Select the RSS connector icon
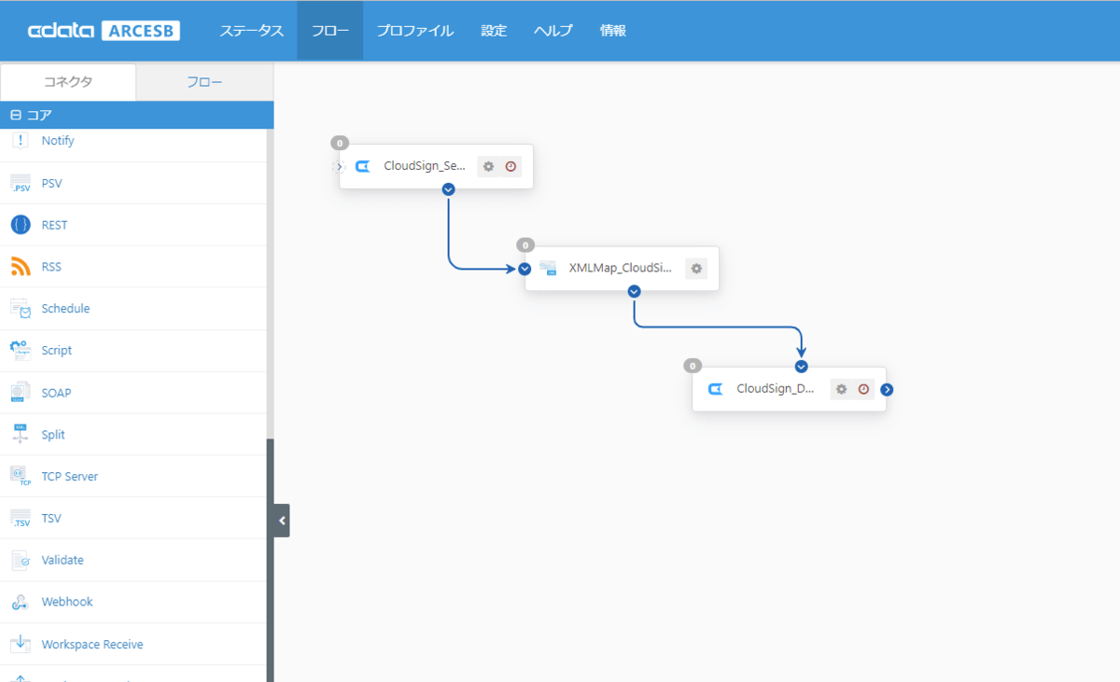Viewport: 1120px width, 682px height. click(x=21, y=267)
